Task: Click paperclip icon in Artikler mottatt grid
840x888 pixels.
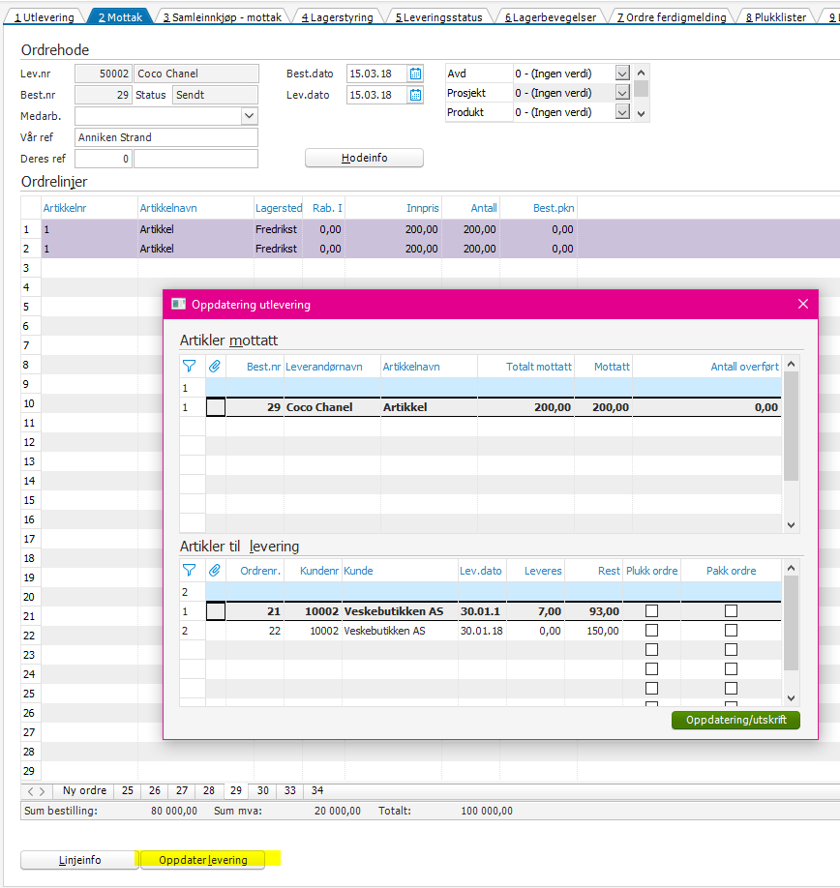Action: click(215, 366)
